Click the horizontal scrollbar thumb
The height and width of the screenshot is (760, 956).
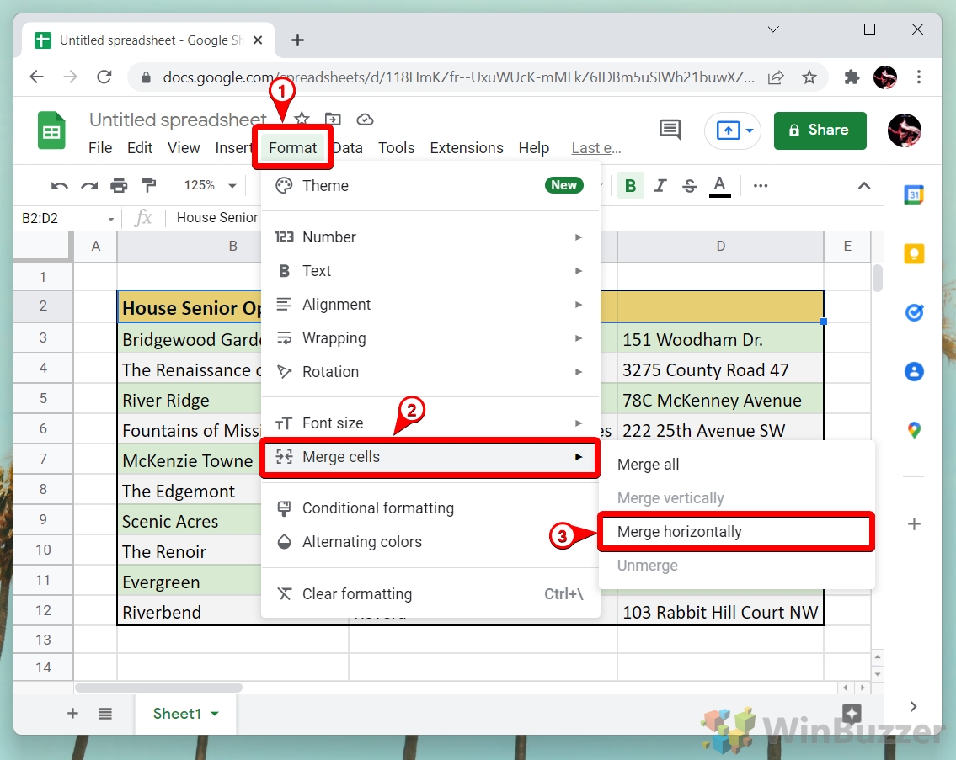158,688
